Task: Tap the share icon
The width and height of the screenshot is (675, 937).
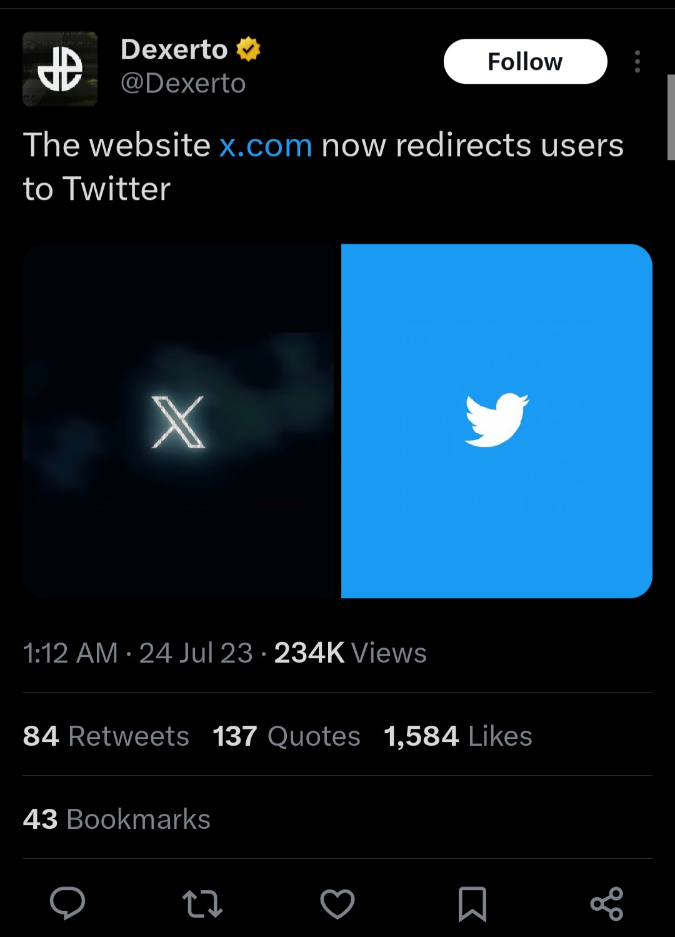Action: 607,904
